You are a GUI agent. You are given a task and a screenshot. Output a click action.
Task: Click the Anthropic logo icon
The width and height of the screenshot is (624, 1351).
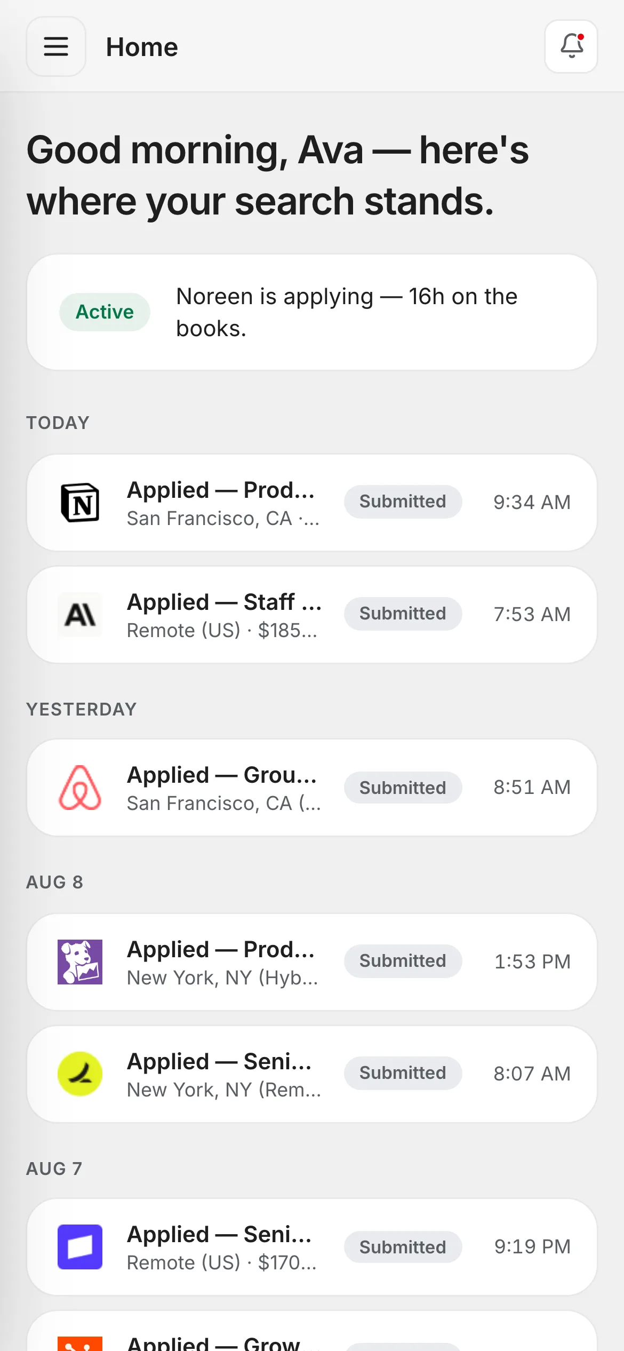(x=80, y=615)
